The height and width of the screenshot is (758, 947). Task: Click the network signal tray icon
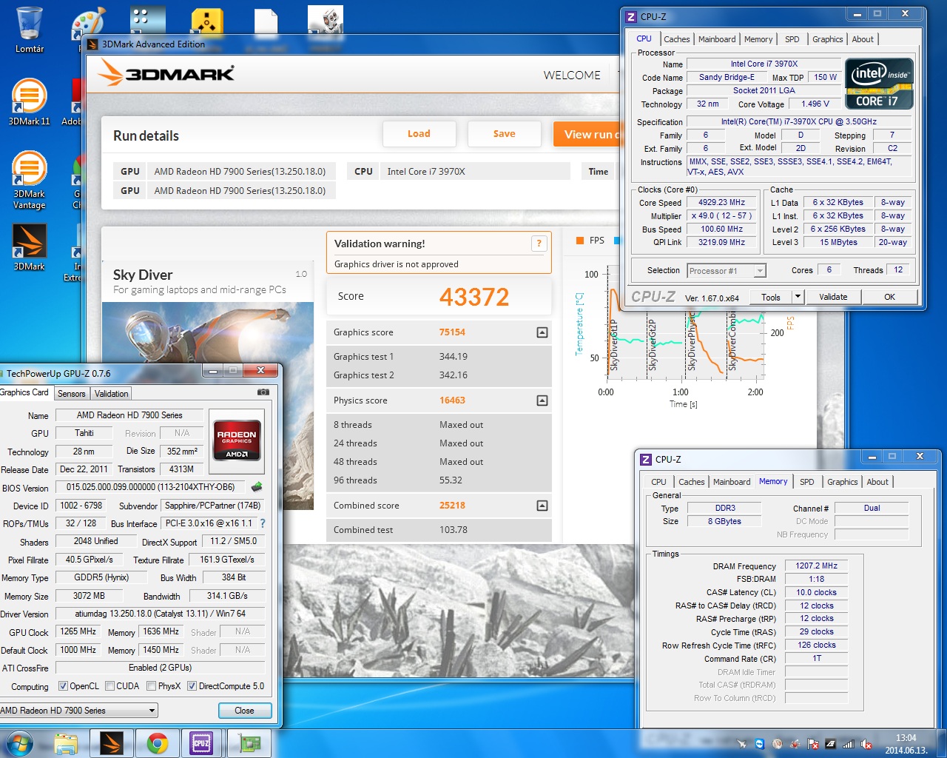pos(849,744)
